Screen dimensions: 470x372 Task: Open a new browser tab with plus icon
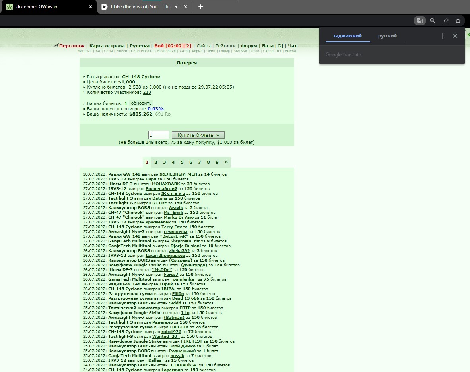pos(200,7)
